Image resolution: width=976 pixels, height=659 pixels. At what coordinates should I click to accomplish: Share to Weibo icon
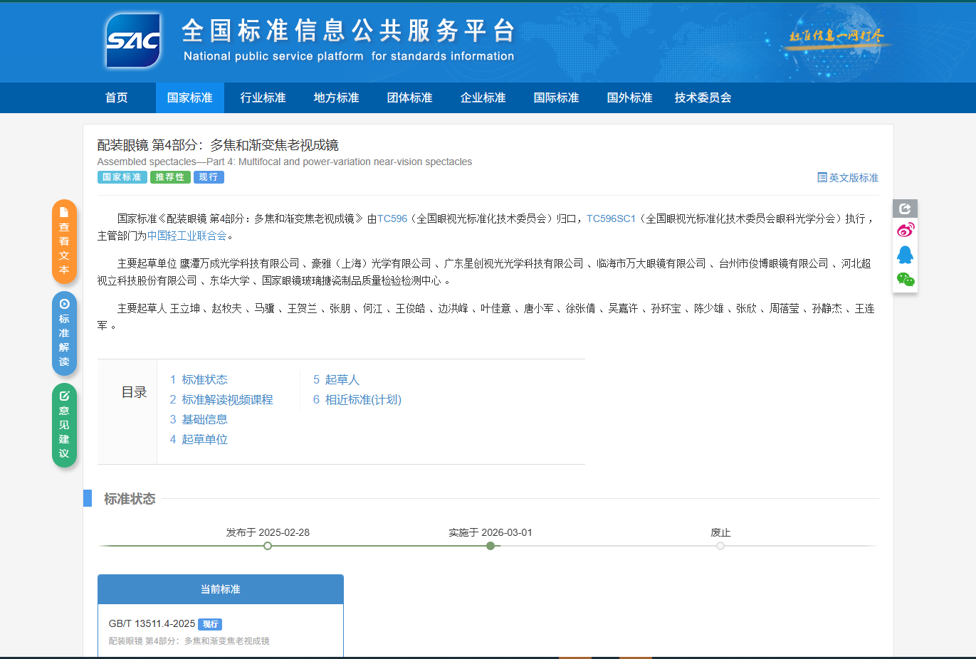(x=905, y=230)
